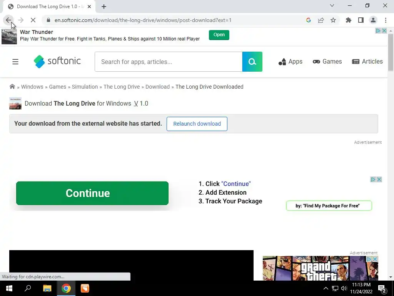Focus the Search for apps, articles field
This screenshot has height=296, width=394.
(x=169, y=62)
